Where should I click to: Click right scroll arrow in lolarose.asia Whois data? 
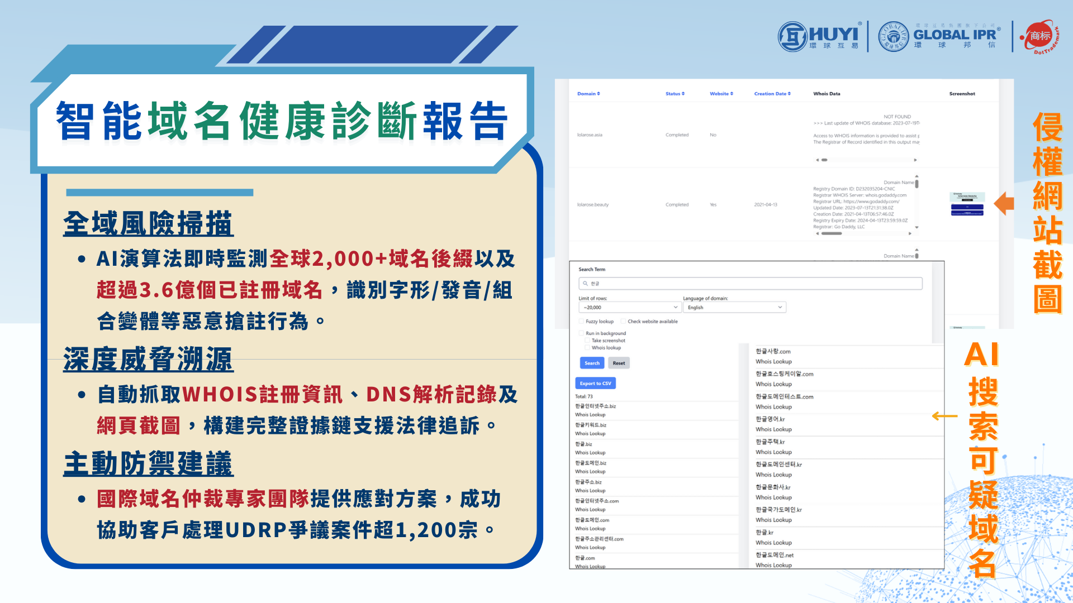915,160
